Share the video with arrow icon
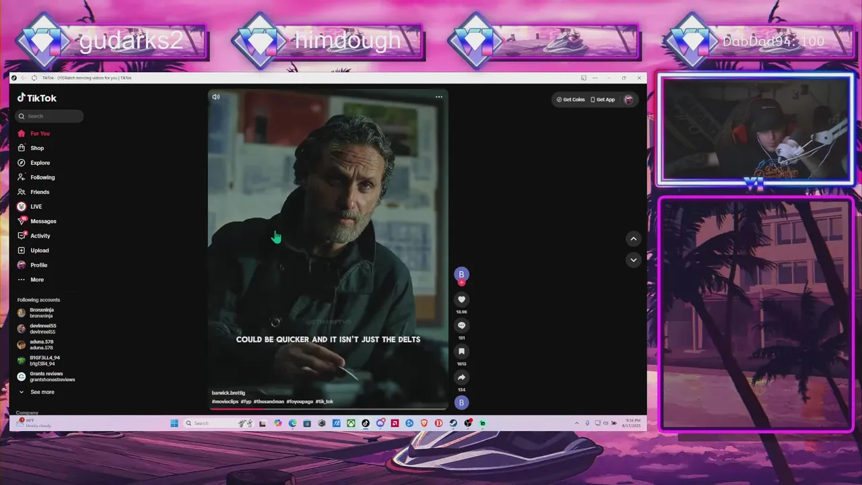The image size is (862, 485). tap(461, 377)
